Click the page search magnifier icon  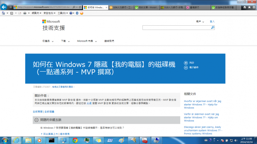tap(213, 27)
